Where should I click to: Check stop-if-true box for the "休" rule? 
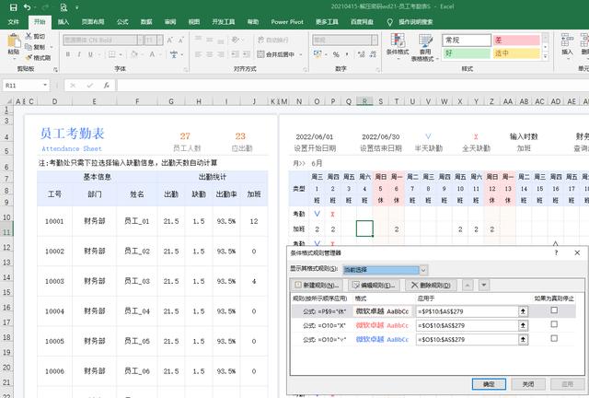(553, 311)
